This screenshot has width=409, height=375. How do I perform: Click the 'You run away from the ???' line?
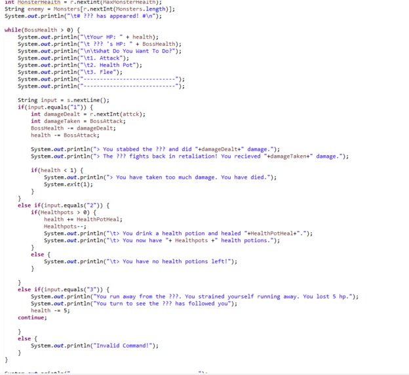coord(195,296)
